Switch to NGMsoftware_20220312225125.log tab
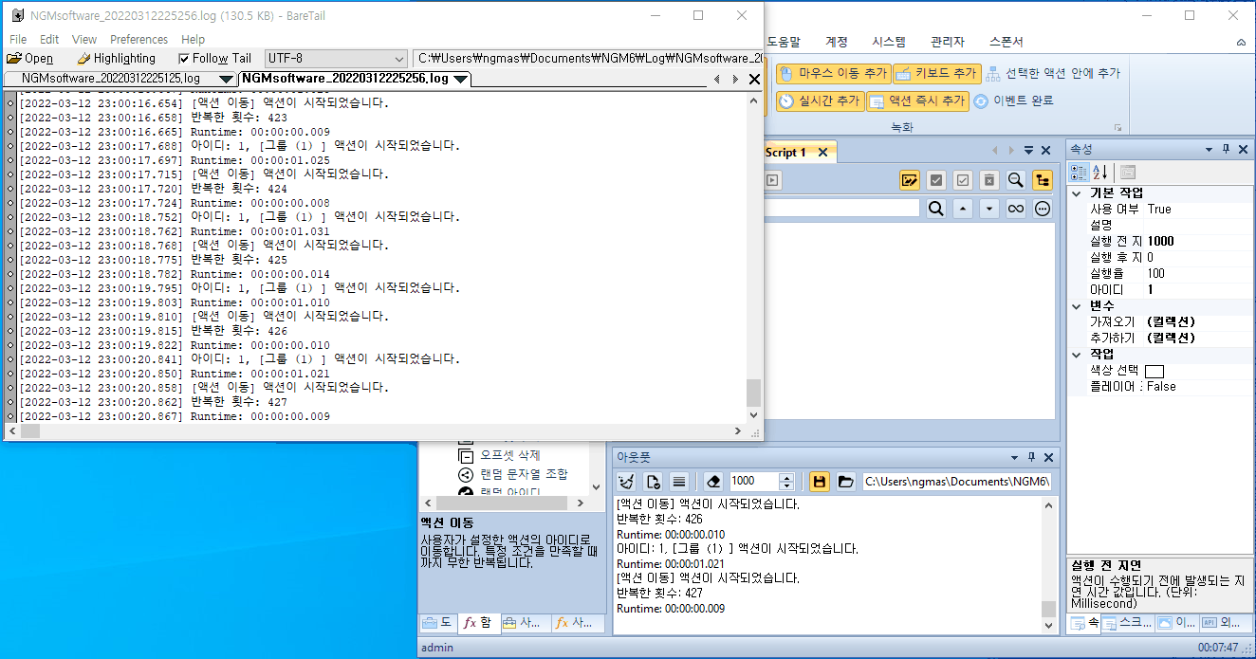 110,79
